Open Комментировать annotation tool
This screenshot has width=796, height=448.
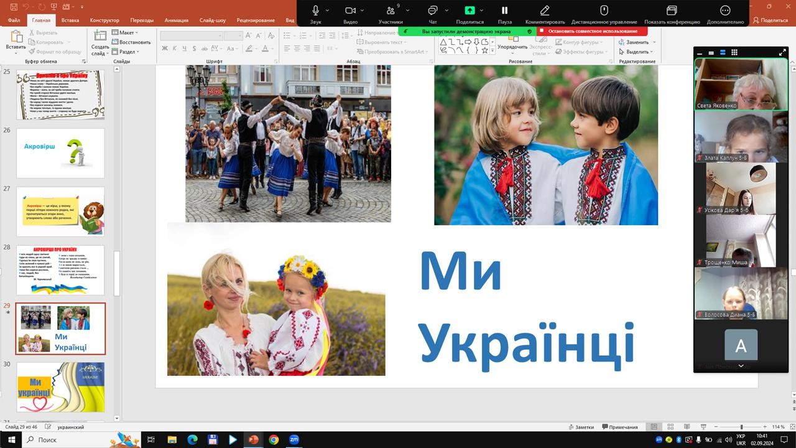(545, 11)
